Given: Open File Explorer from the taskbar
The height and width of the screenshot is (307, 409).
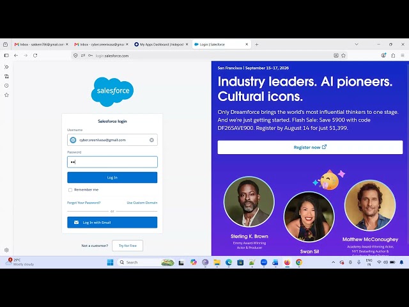Looking at the screenshot, I should 217,262.
